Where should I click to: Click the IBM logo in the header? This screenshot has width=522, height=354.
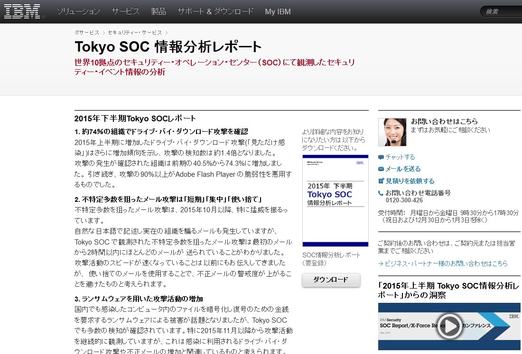click(22, 11)
